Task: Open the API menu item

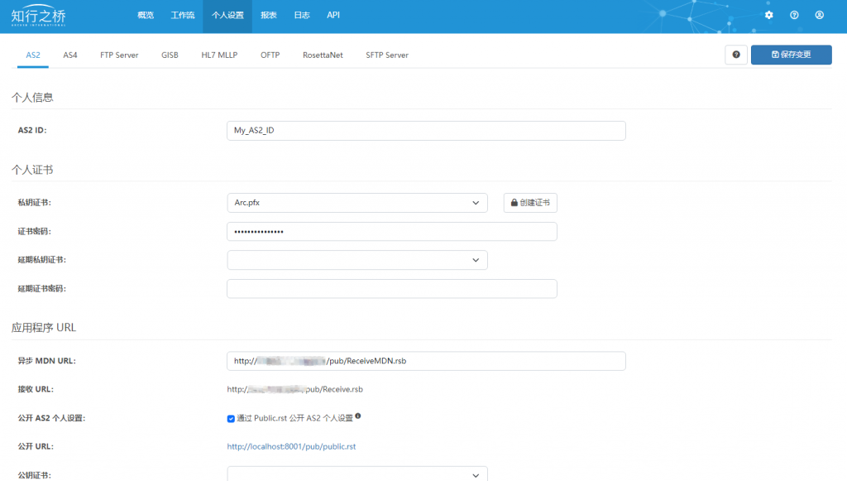Action: point(333,15)
